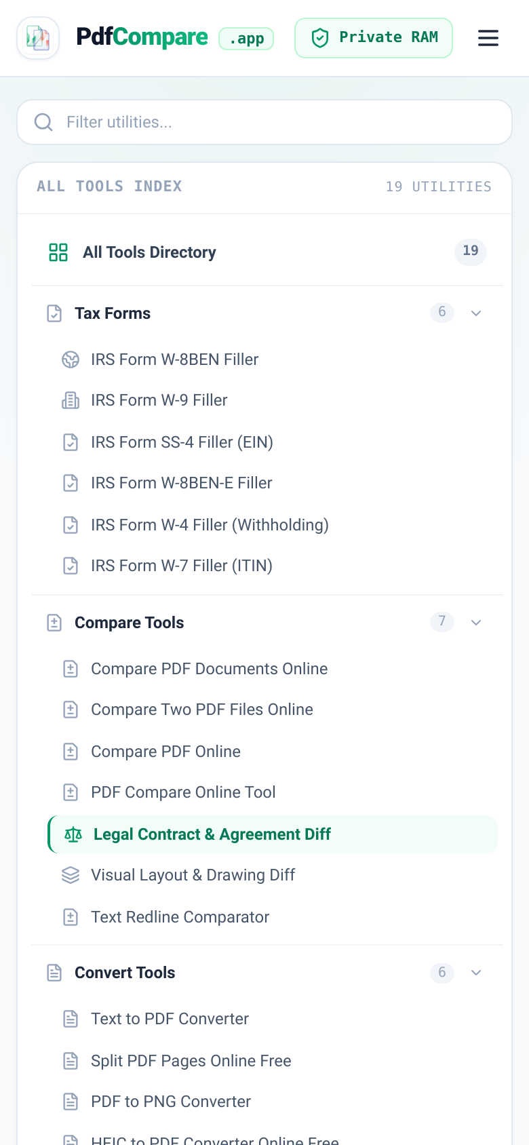The width and height of the screenshot is (529, 1145).
Task: Click the Compare Tools section icon
Action: (x=54, y=623)
